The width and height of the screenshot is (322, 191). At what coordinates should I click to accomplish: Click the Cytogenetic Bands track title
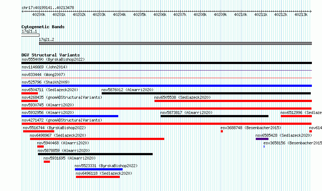coord(43,27)
